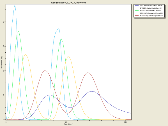
Task: Click the first peak of the red curve
Action: 45,71
